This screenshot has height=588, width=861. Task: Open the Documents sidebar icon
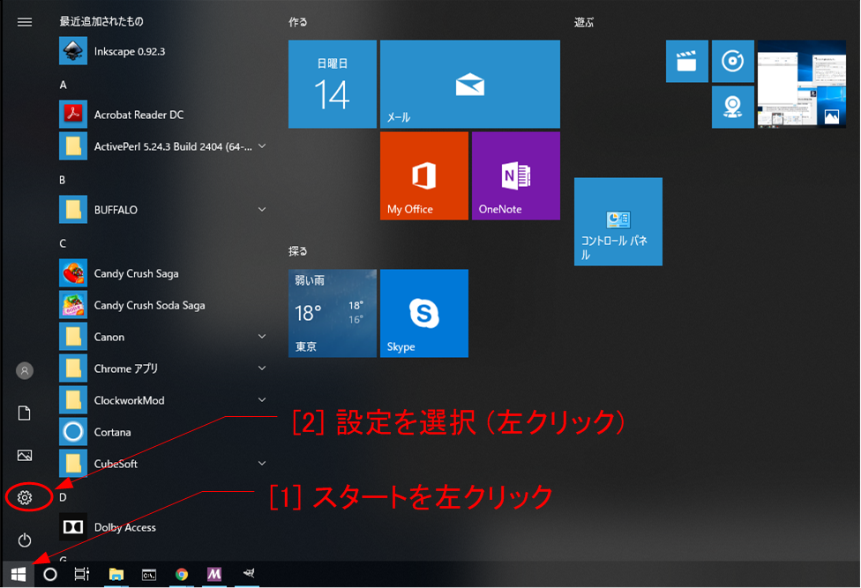(25, 413)
